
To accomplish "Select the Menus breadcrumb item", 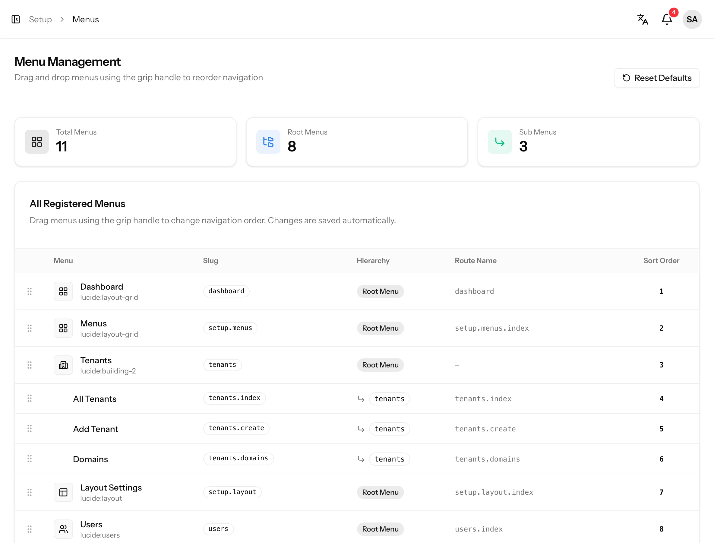I will [x=86, y=19].
